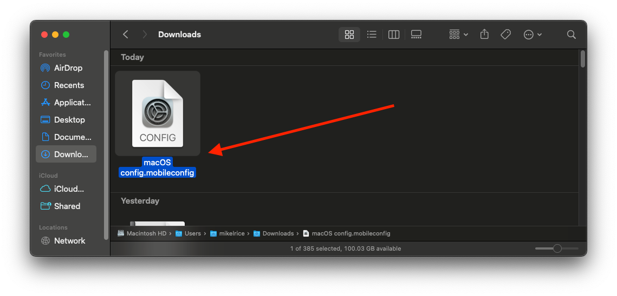Open Finder search with magnifier icon
617x296 pixels.
571,35
